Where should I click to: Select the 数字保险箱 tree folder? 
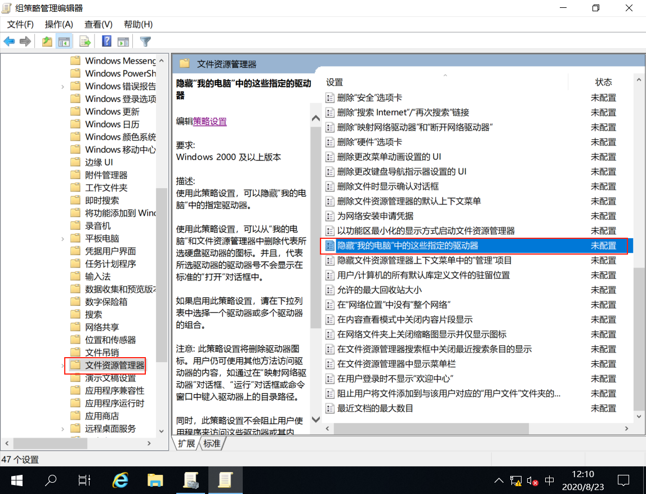[x=106, y=301]
